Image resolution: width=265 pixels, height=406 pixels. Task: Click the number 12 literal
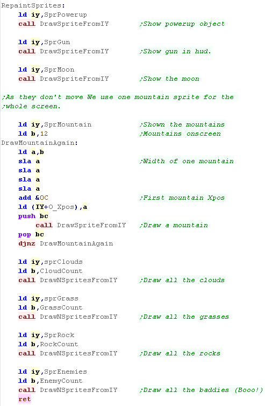(44, 134)
